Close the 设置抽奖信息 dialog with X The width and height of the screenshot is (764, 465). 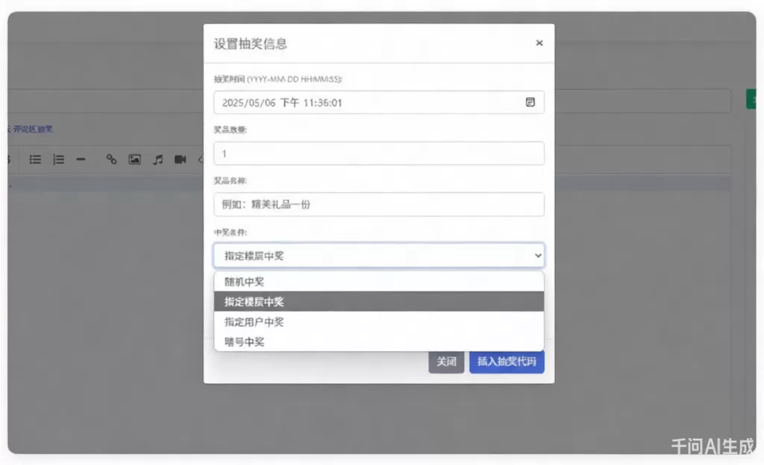click(x=539, y=43)
